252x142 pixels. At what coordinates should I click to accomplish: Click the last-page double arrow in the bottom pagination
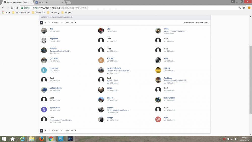(x=62, y=131)
